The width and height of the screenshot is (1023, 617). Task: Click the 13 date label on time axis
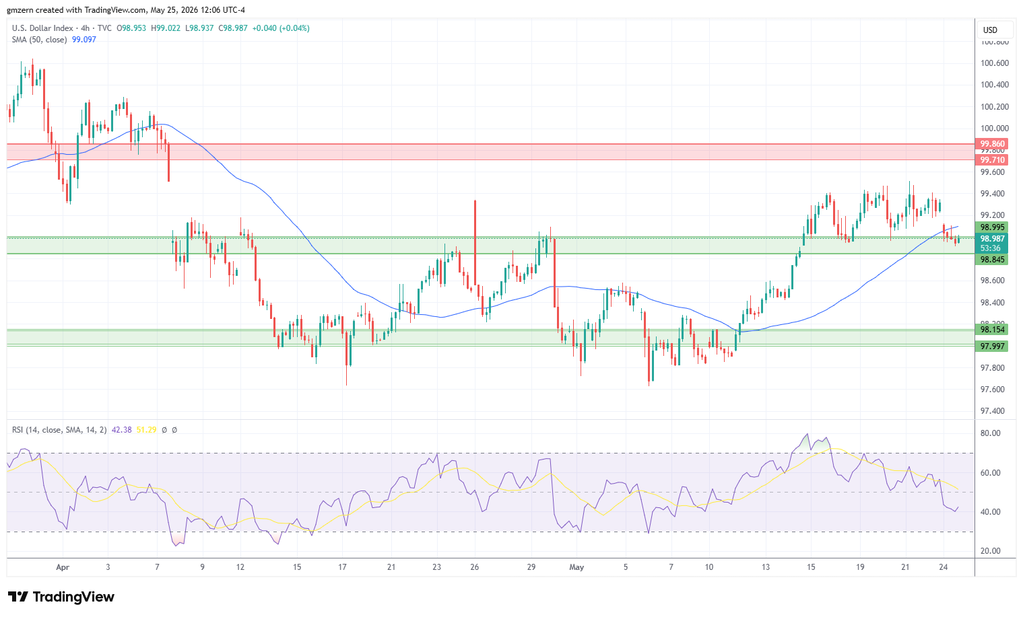[765, 567]
